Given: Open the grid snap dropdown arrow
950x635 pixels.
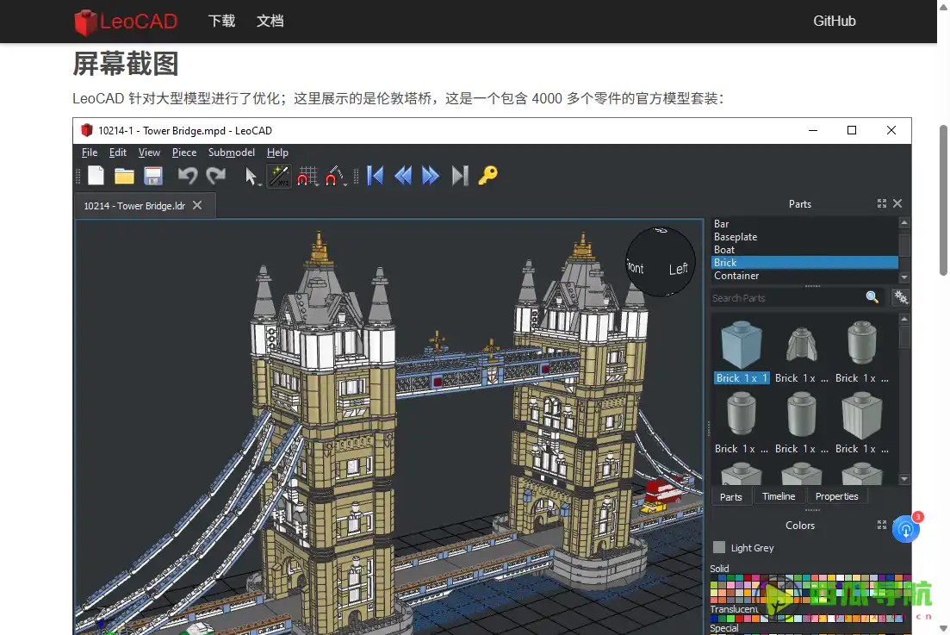Looking at the screenshot, I should 318,184.
